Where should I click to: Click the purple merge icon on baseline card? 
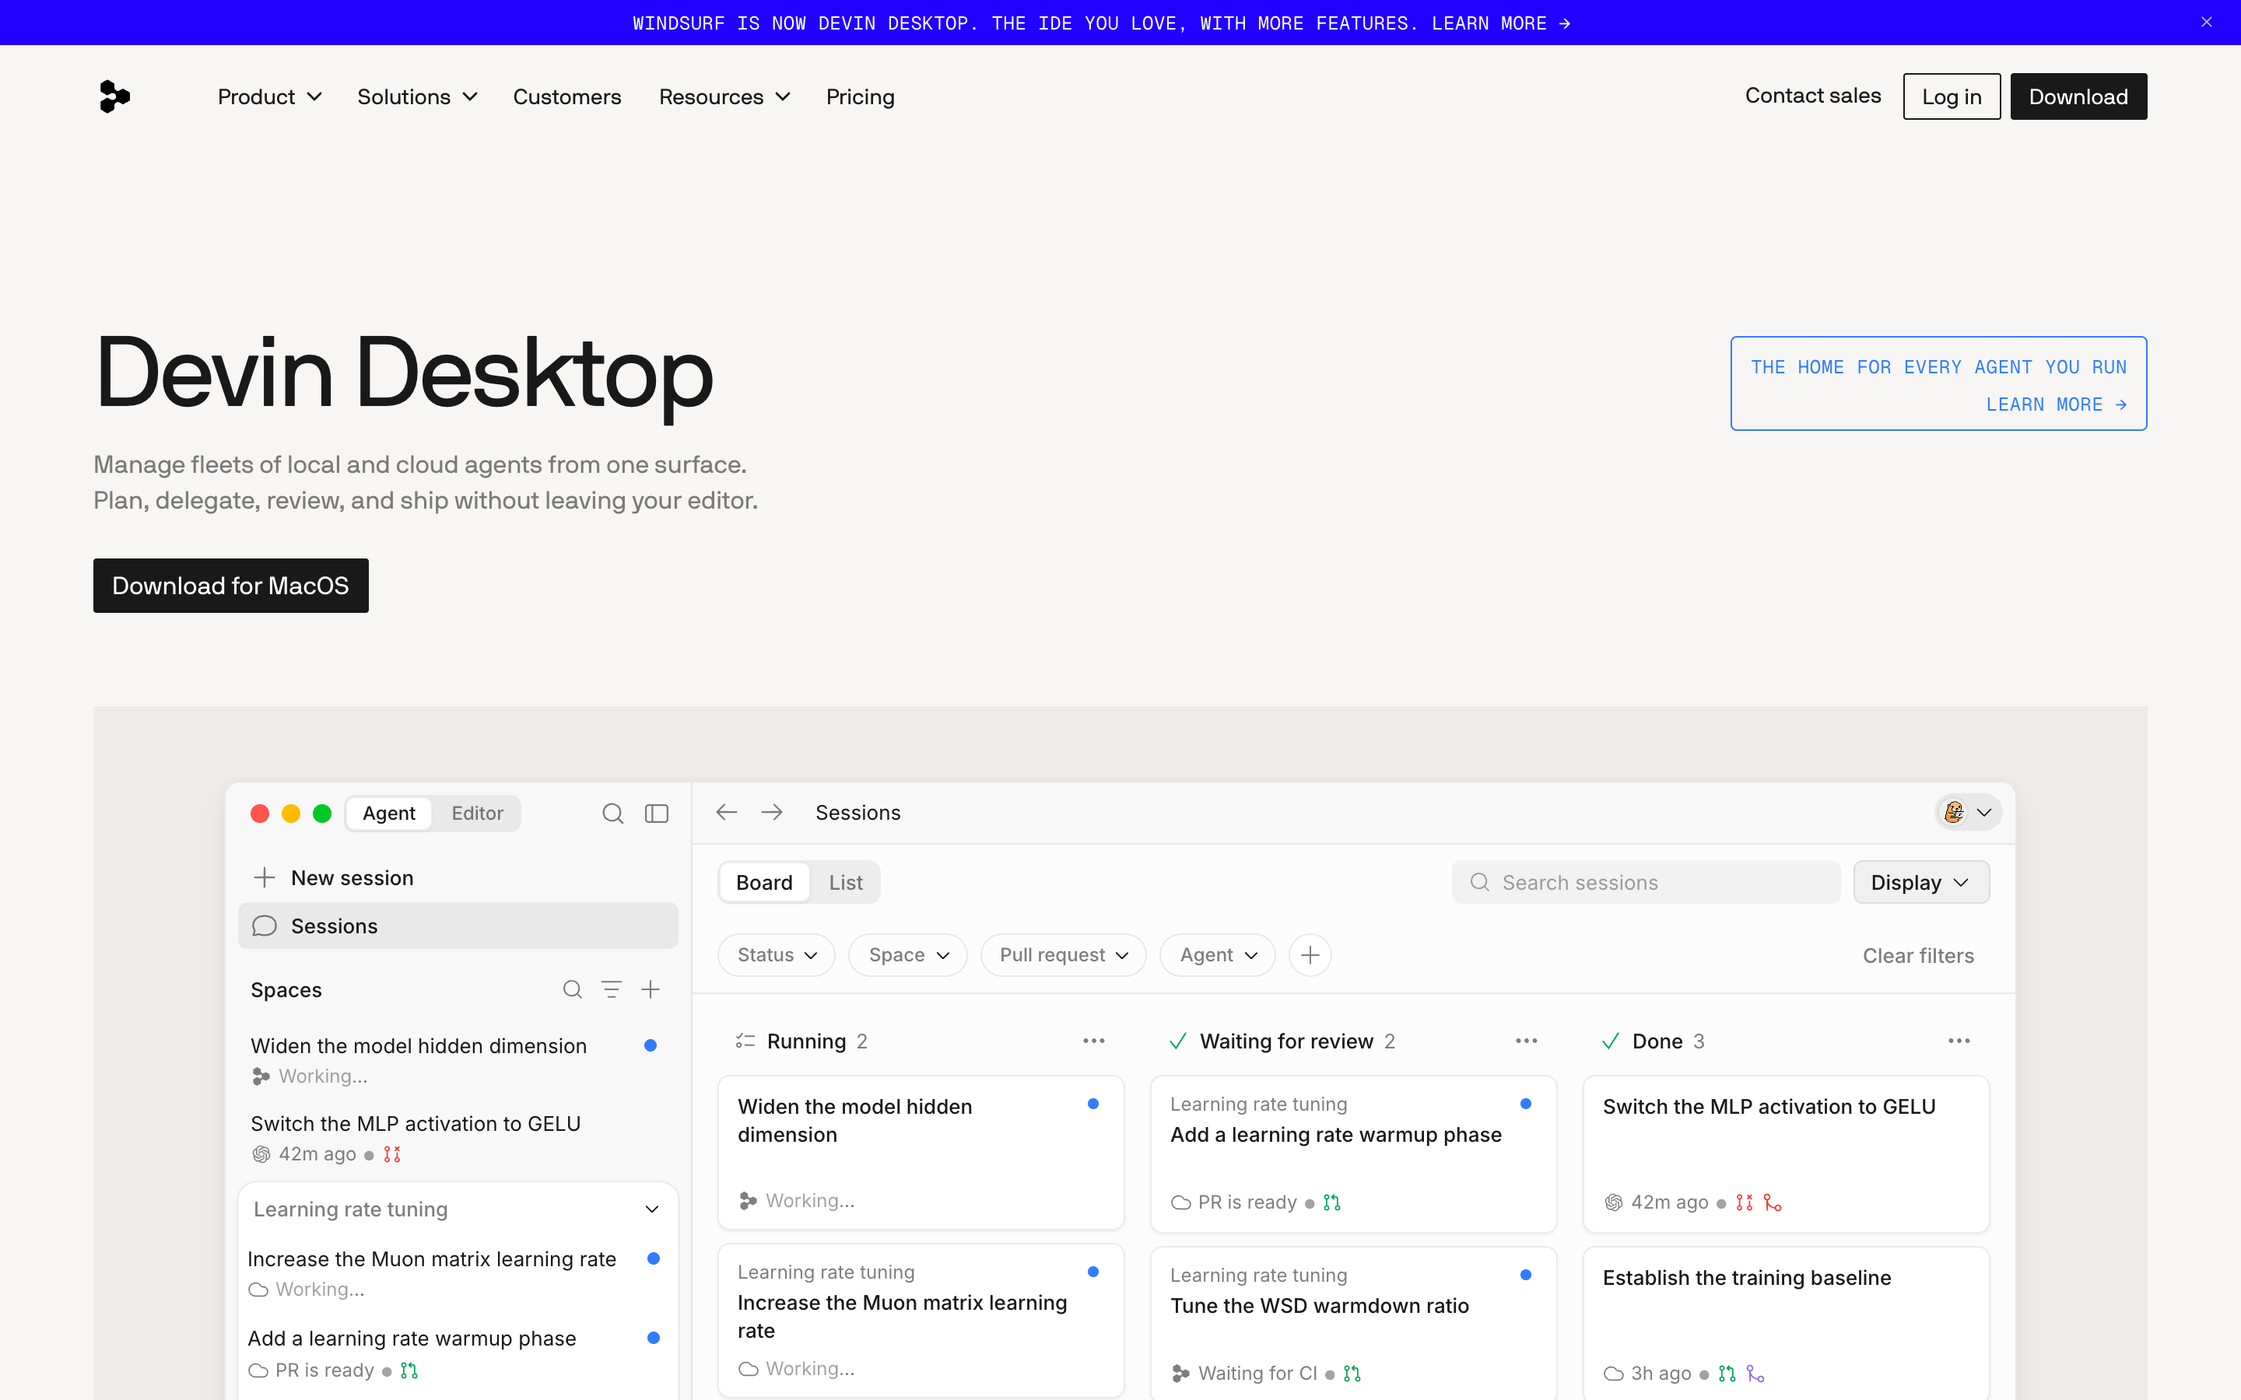1755,1373
